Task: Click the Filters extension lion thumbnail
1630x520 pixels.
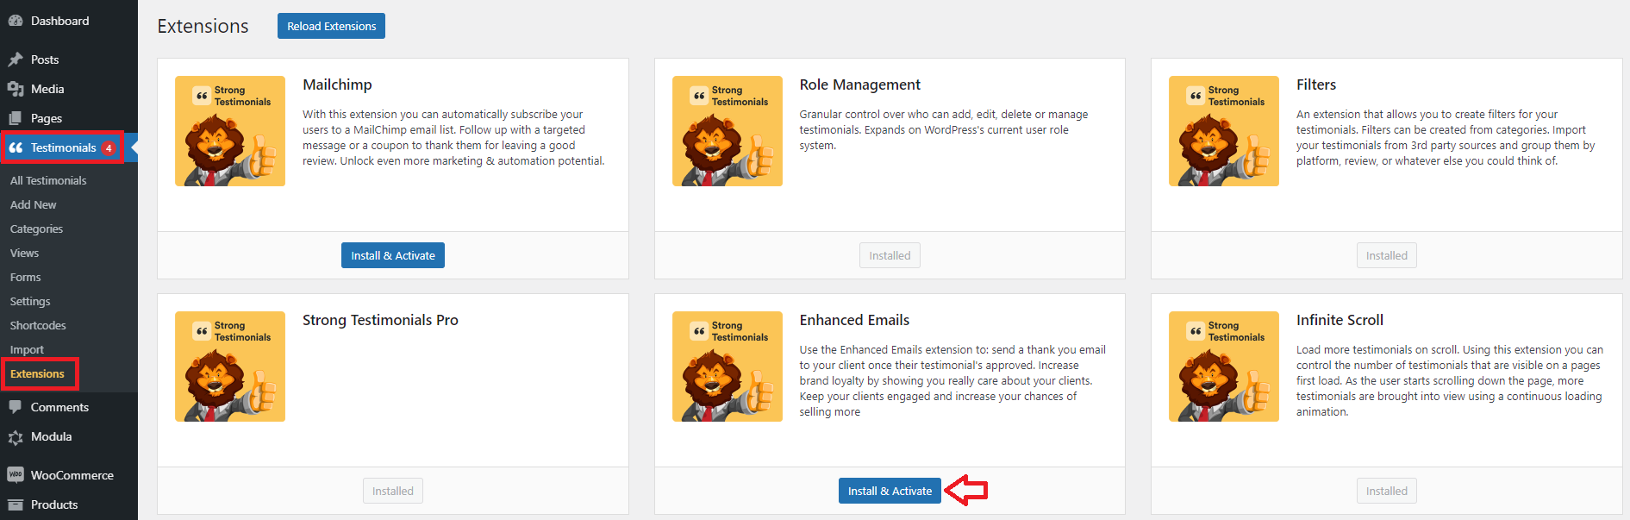Action: (x=1224, y=131)
